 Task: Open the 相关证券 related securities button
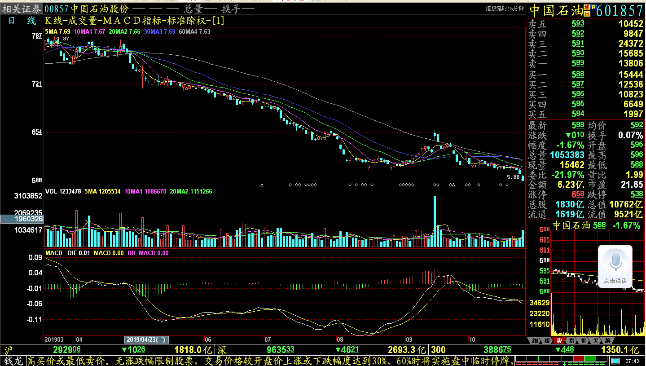(21, 9)
